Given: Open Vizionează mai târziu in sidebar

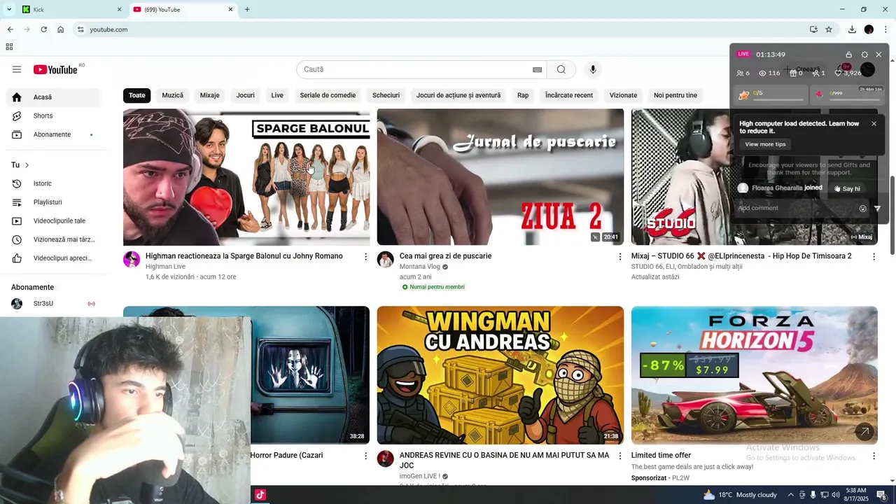Looking at the screenshot, I should tap(53, 239).
